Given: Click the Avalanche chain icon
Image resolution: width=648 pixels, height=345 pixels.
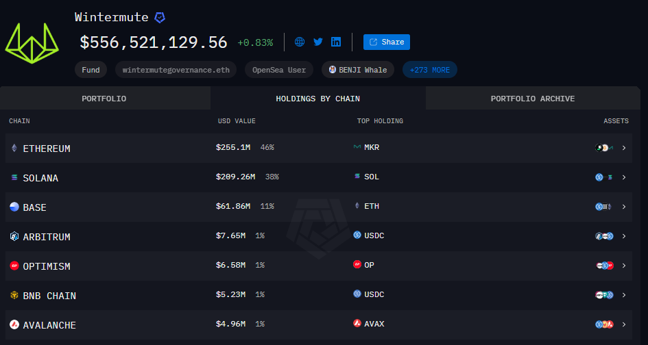Looking at the screenshot, I should pos(14,324).
